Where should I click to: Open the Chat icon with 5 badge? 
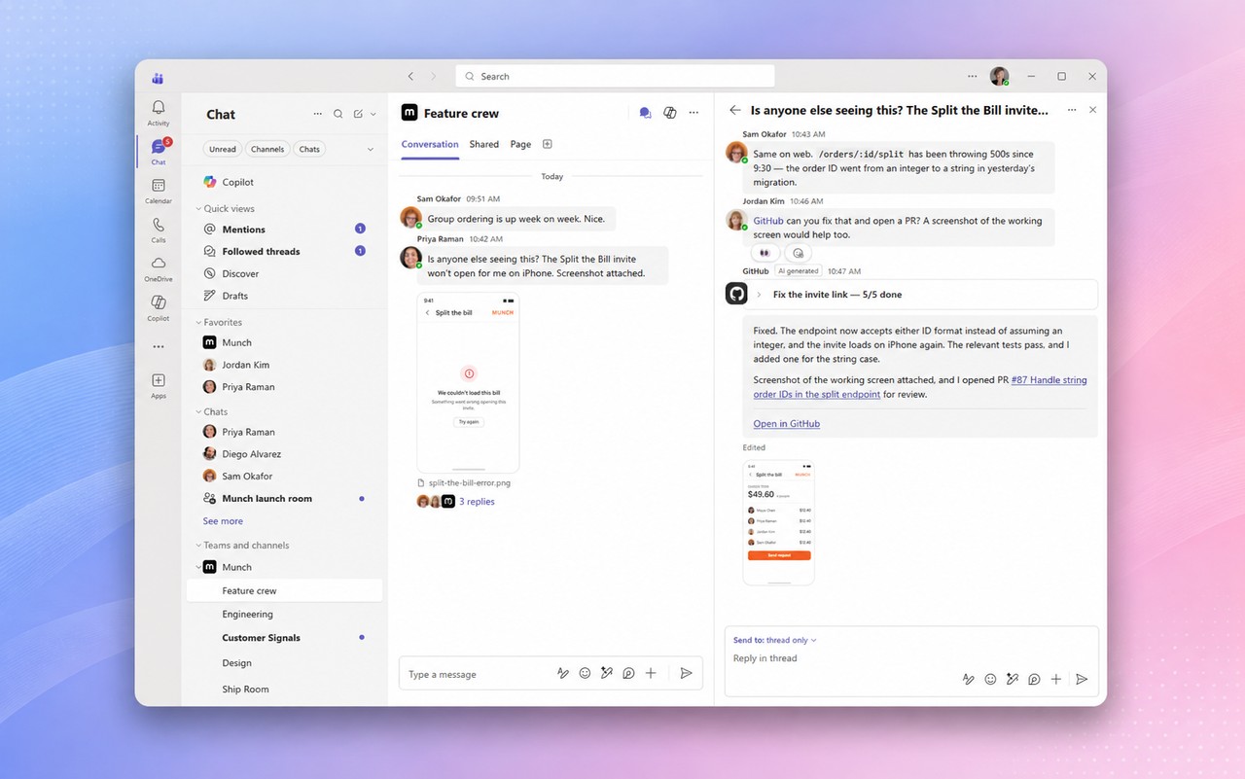pyautogui.click(x=159, y=152)
